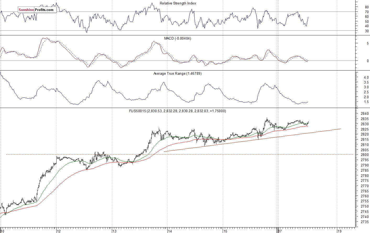Click the 2830 price axis label
Viewport: 370px width, 233px height.
(364, 124)
